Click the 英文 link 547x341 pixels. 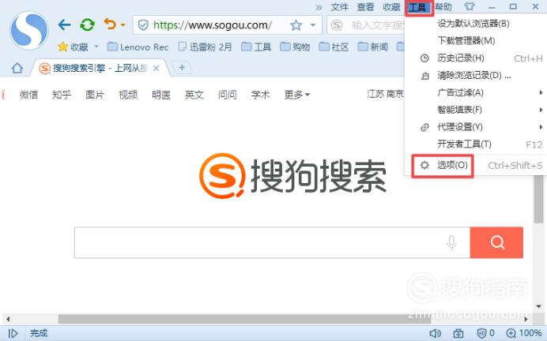pos(194,95)
